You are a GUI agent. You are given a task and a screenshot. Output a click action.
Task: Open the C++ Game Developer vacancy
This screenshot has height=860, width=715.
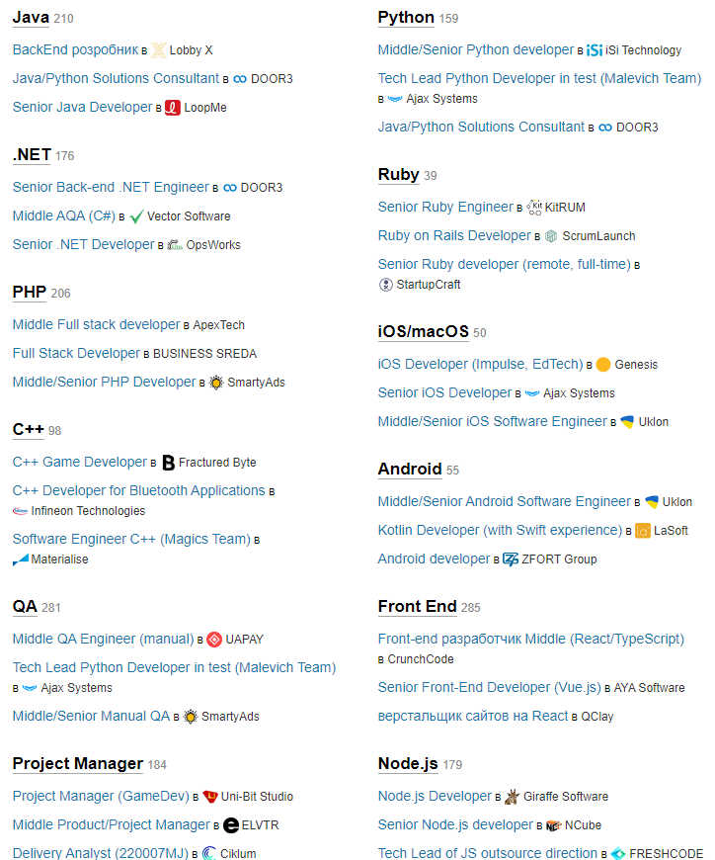(79, 462)
